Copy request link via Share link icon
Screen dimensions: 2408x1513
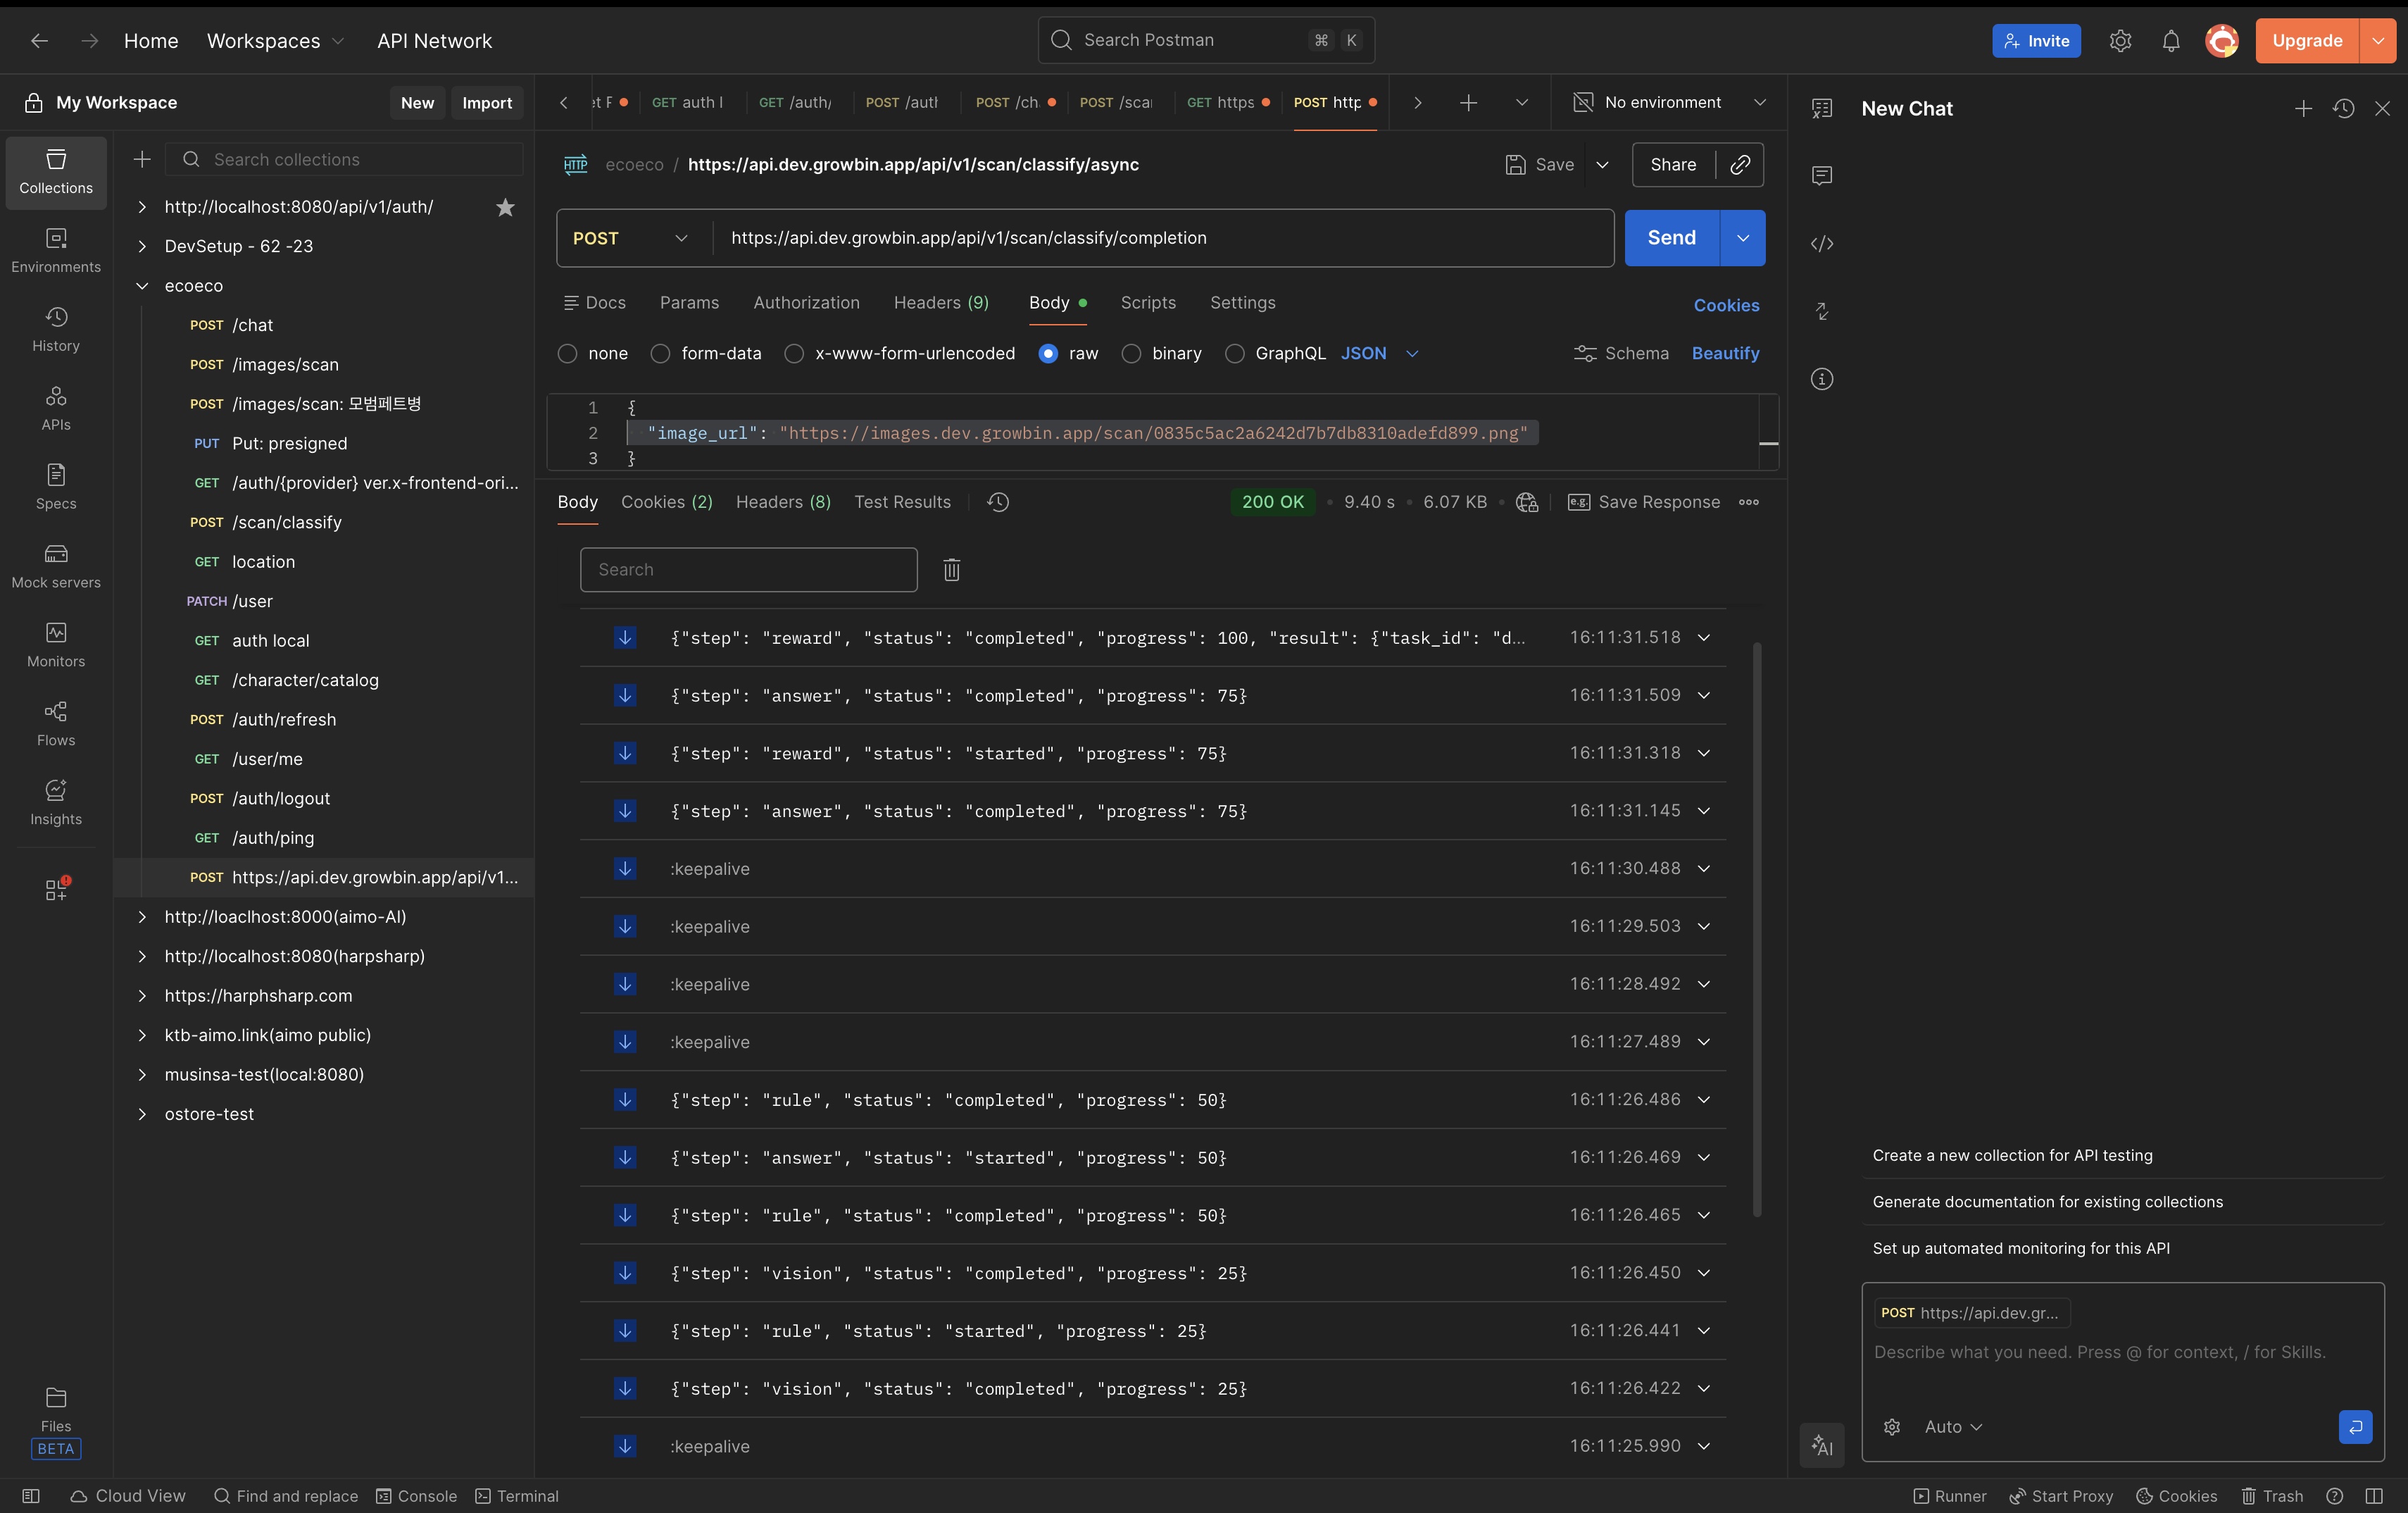tap(1740, 164)
